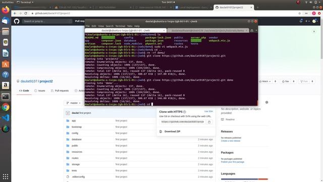The height and width of the screenshot is (182, 323).
Task: Open the GitHub plus create-new dropdown
Action: [307, 21]
